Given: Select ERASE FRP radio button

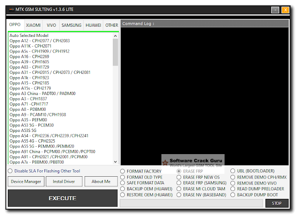Looking at the screenshot, I should click(x=179, y=171).
